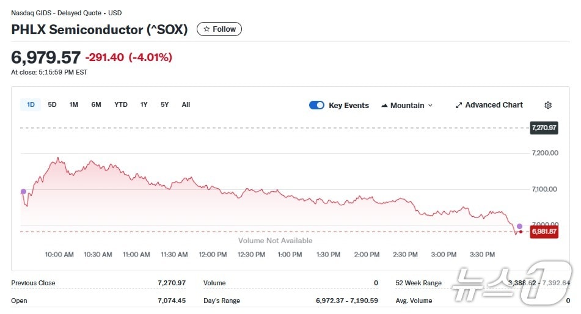Viewport: 581px width, 314px height.
Task: Select the 1M range tab
Action: coord(74,104)
